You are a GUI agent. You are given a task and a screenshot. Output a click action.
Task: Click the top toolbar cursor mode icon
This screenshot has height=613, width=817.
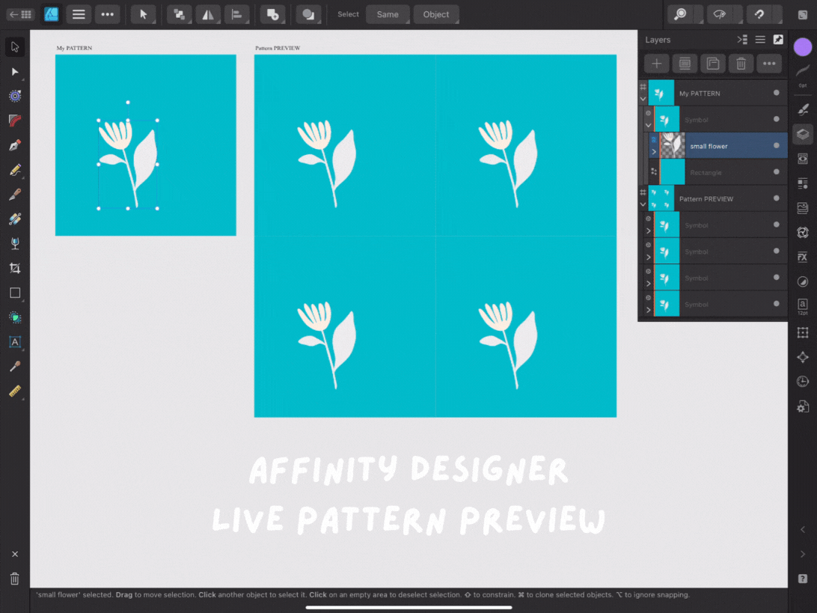pos(144,15)
